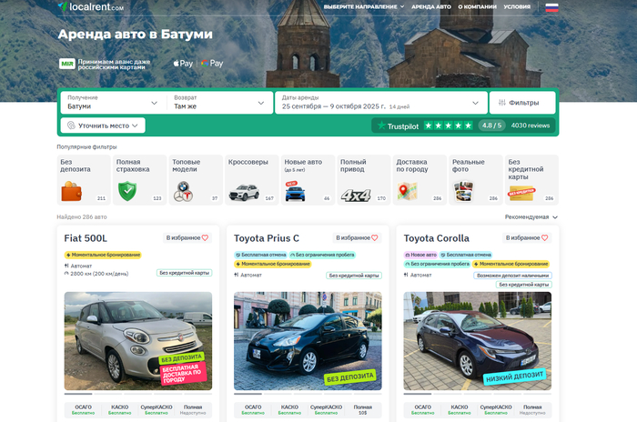
Task: Select the 'Доставка по городу' map filter
Action: pyautogui.click(x=419, y=179)
